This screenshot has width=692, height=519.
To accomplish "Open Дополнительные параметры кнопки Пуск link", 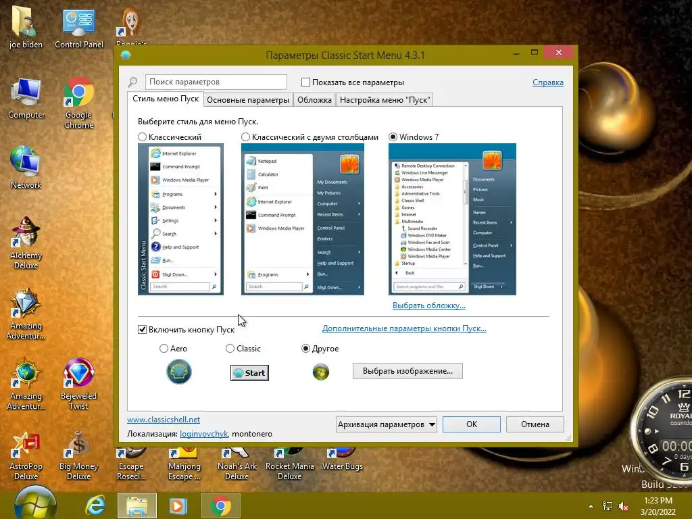I will 404,328.
